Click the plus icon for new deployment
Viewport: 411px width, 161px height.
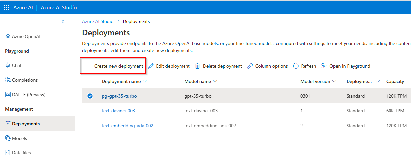coord(89,66)
